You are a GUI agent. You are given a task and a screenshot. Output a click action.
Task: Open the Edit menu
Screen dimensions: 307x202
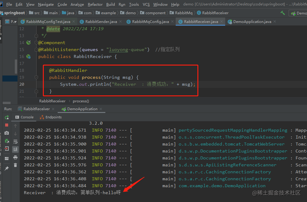(19, 4)
